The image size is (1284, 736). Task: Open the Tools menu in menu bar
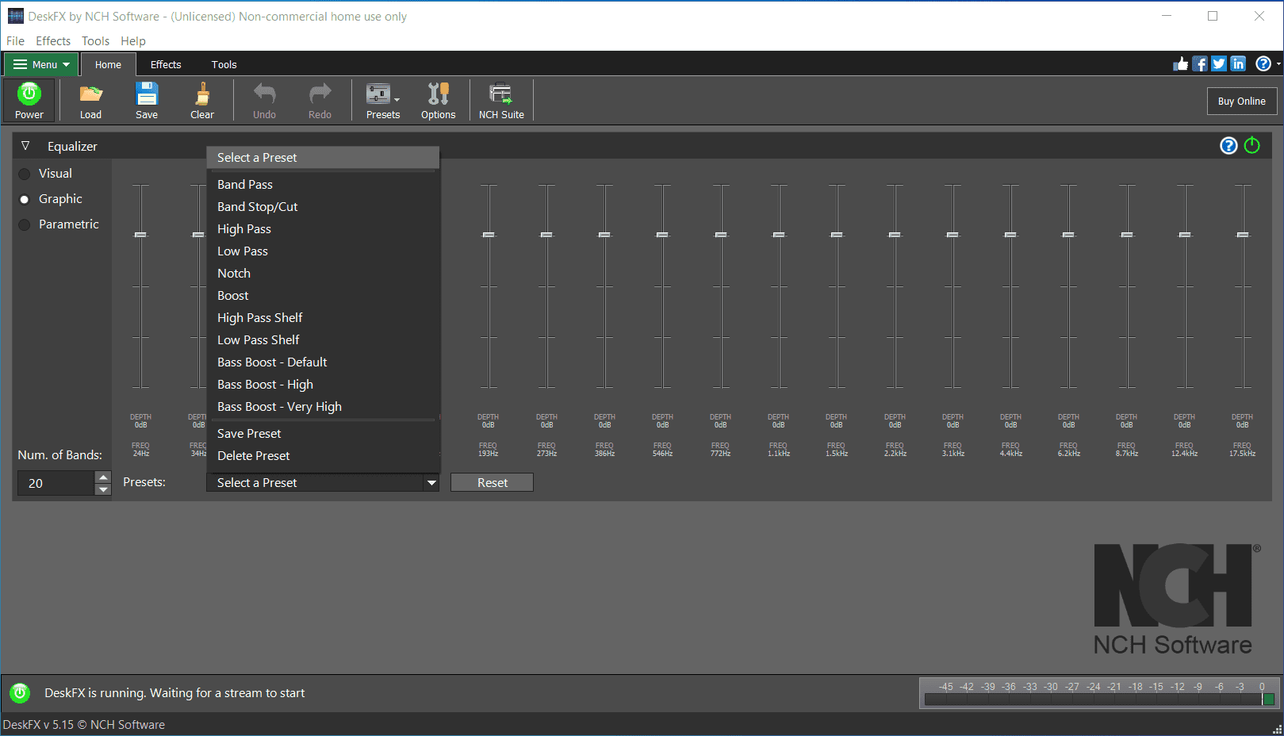click(x=95, y=41)
